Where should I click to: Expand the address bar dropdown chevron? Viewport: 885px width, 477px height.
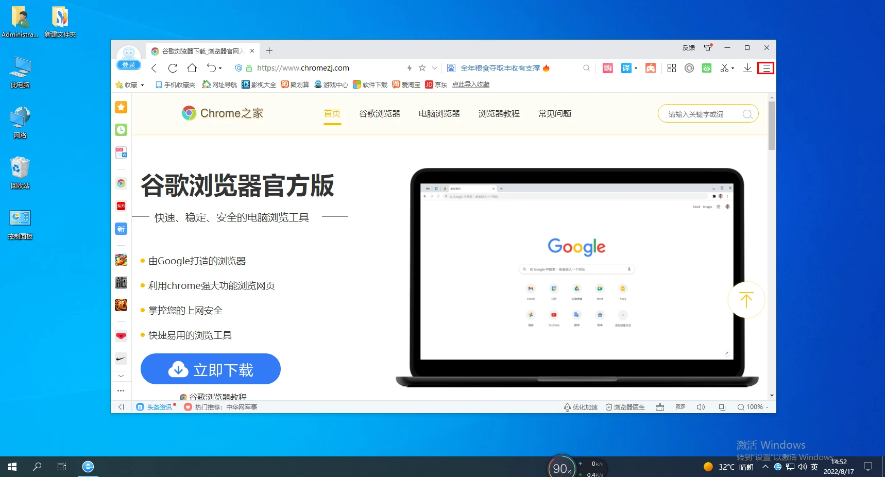pos(435,68)
